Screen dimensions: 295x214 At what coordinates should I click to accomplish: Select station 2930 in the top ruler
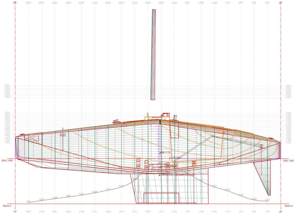[148, 3]
